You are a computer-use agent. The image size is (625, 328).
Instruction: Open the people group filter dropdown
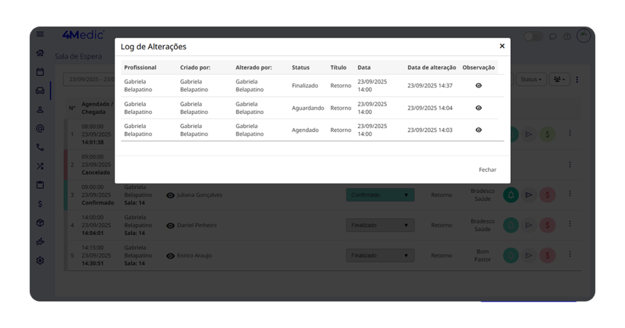click(x=558, y=79)
